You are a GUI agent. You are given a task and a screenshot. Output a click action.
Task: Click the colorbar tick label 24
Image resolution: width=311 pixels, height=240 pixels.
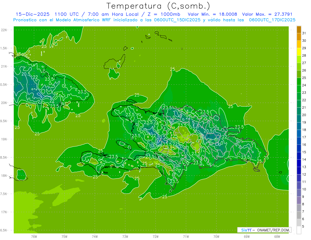[304, 85]
